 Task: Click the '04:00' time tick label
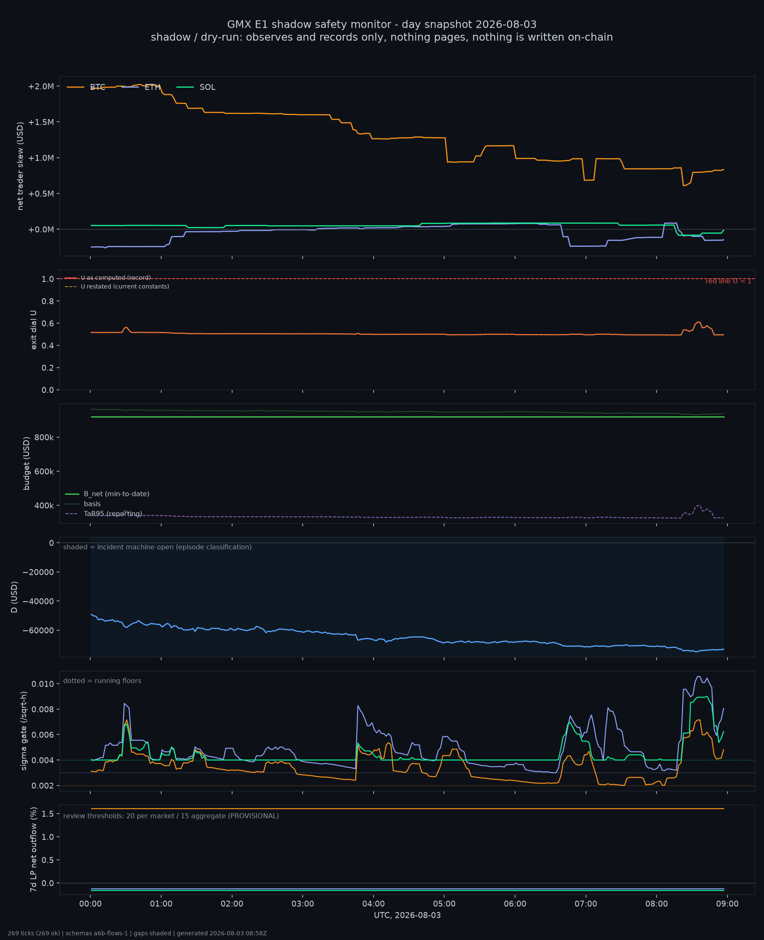pos(374,904)
